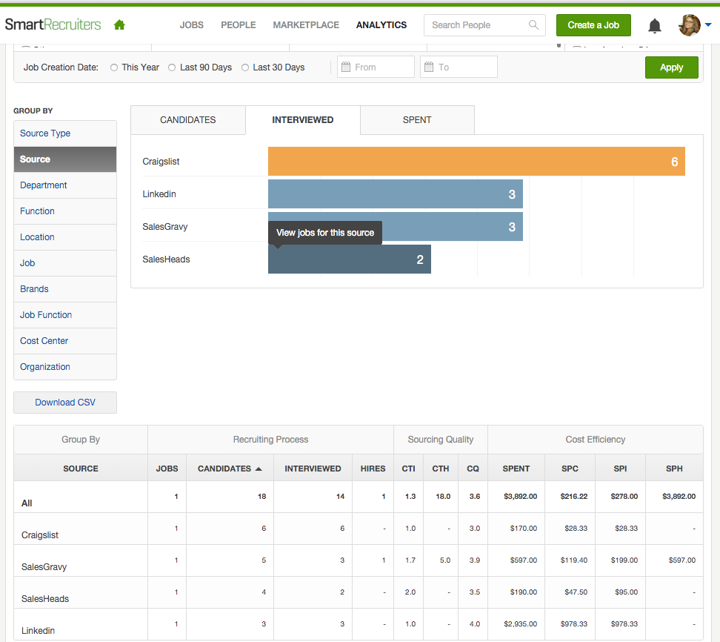The image size is (720, 642).
Task: Click the green home icon
Action: coord(119,25)
